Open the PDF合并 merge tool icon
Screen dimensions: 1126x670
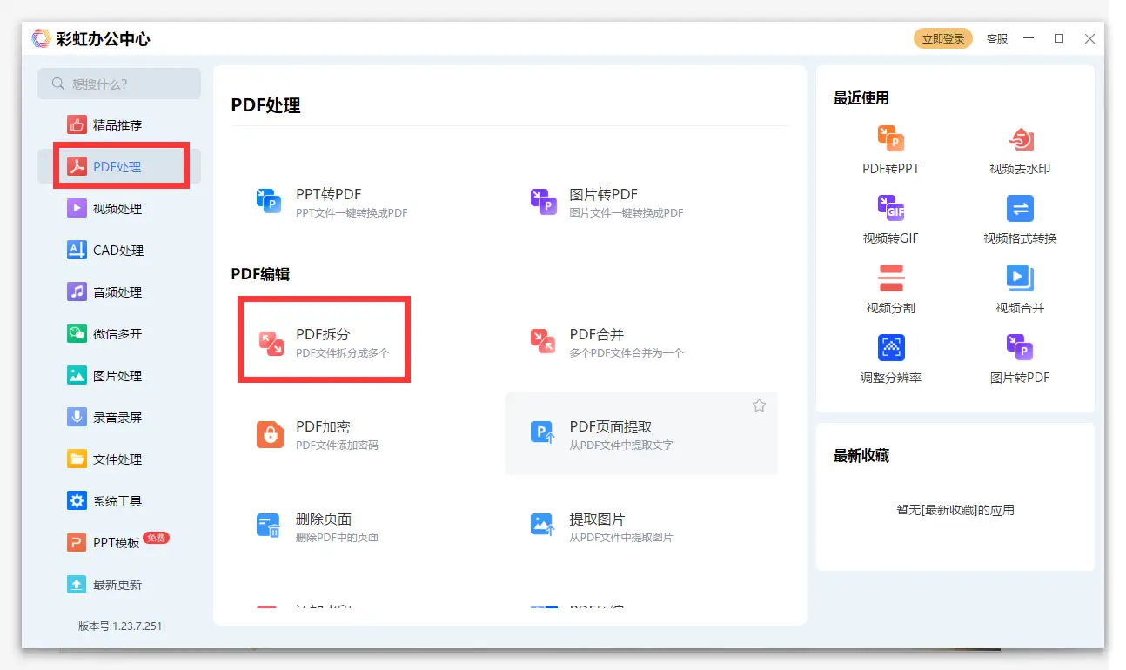[544, 343]
